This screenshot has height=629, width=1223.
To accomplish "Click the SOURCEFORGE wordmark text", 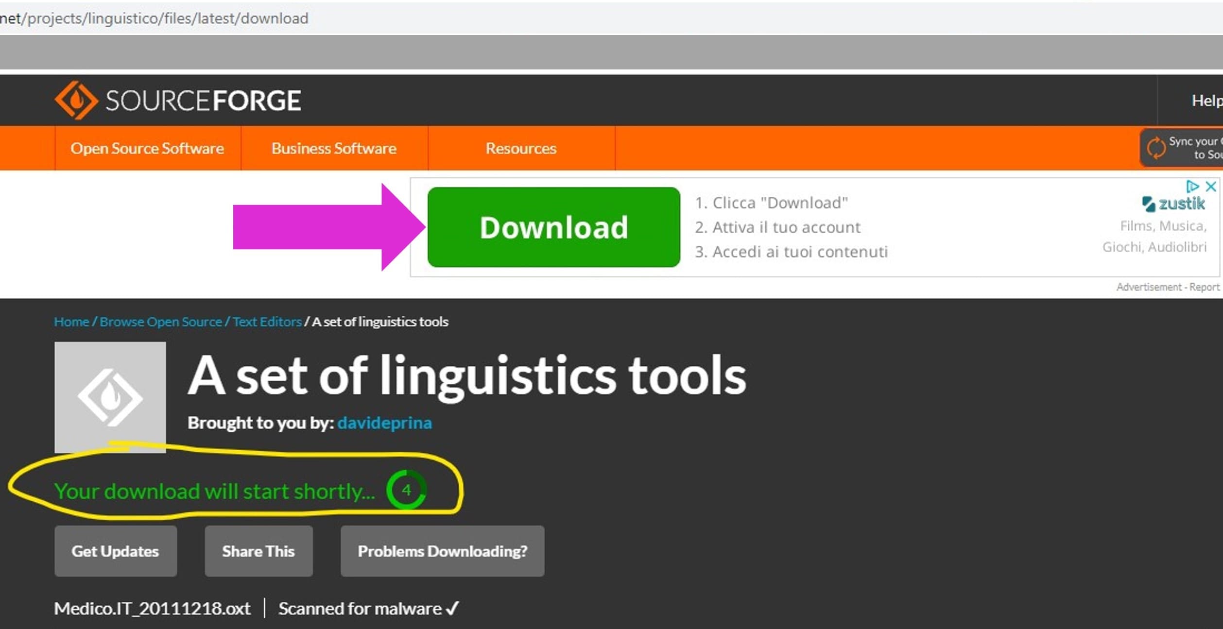I will pos(204,101).
